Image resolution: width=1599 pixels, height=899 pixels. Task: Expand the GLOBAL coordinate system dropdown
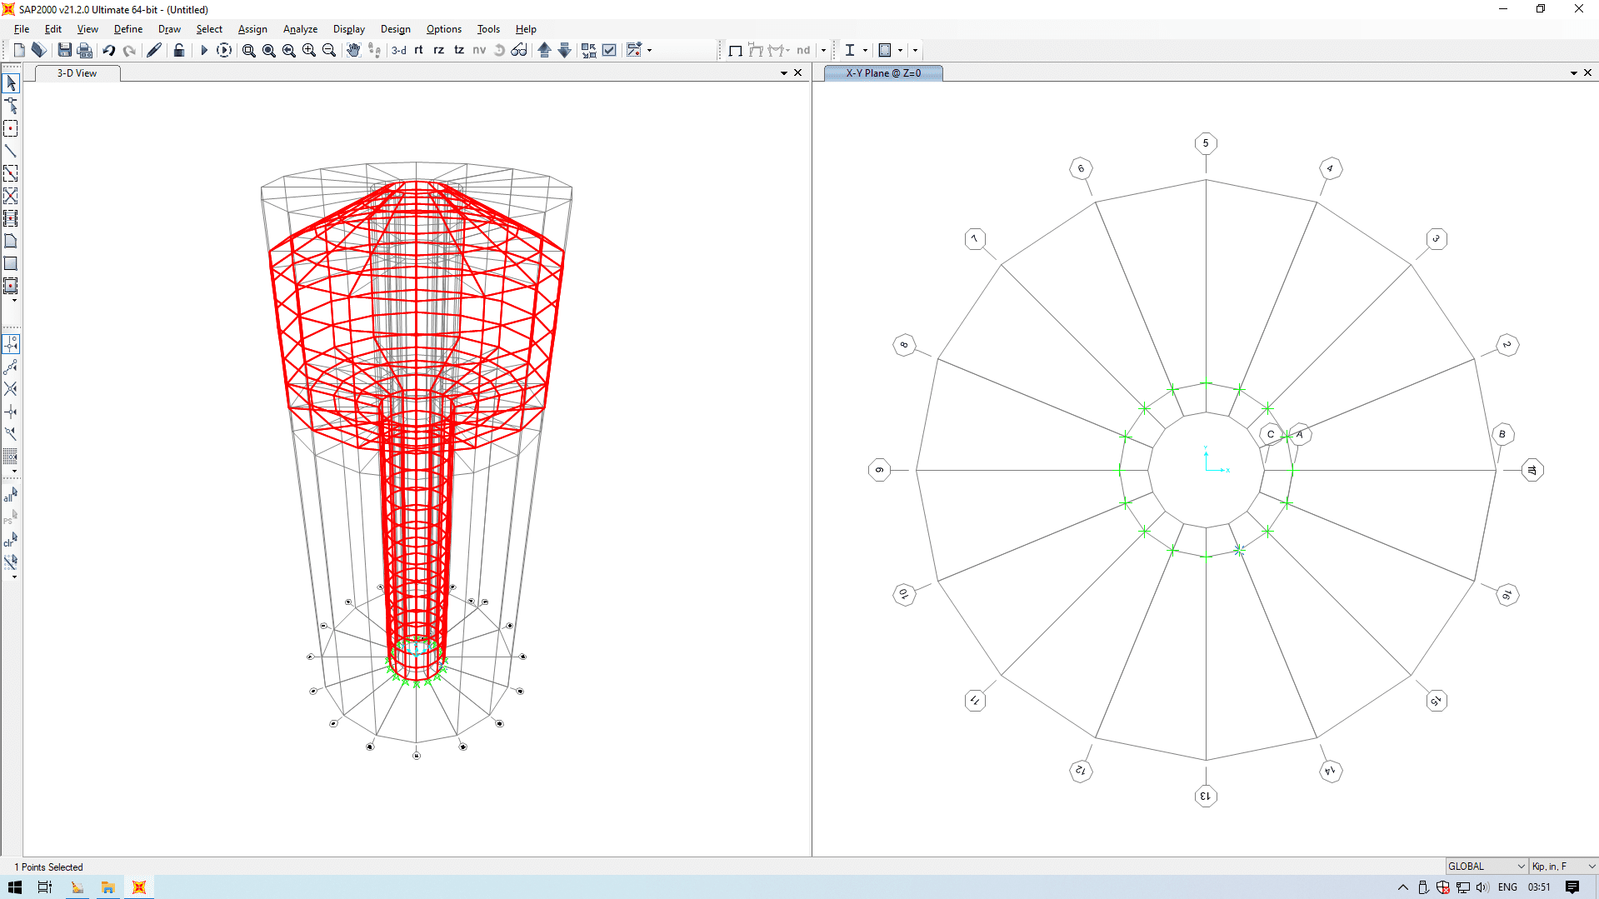pos(1520,867)
